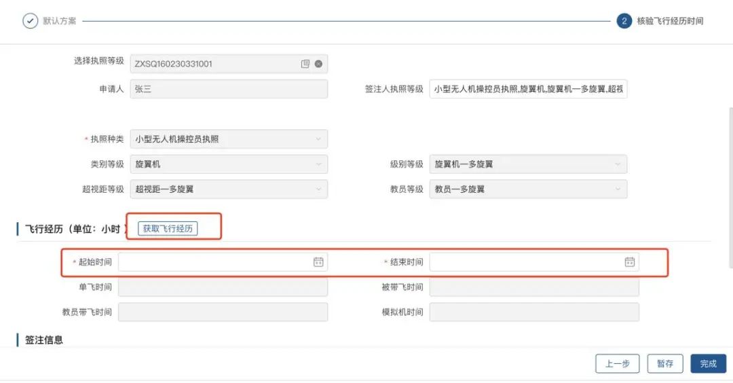The height and width of the screenshot is (383, 733).
Task: Select the 选择执照等级 license number field
Action: (x=229, y=64)
